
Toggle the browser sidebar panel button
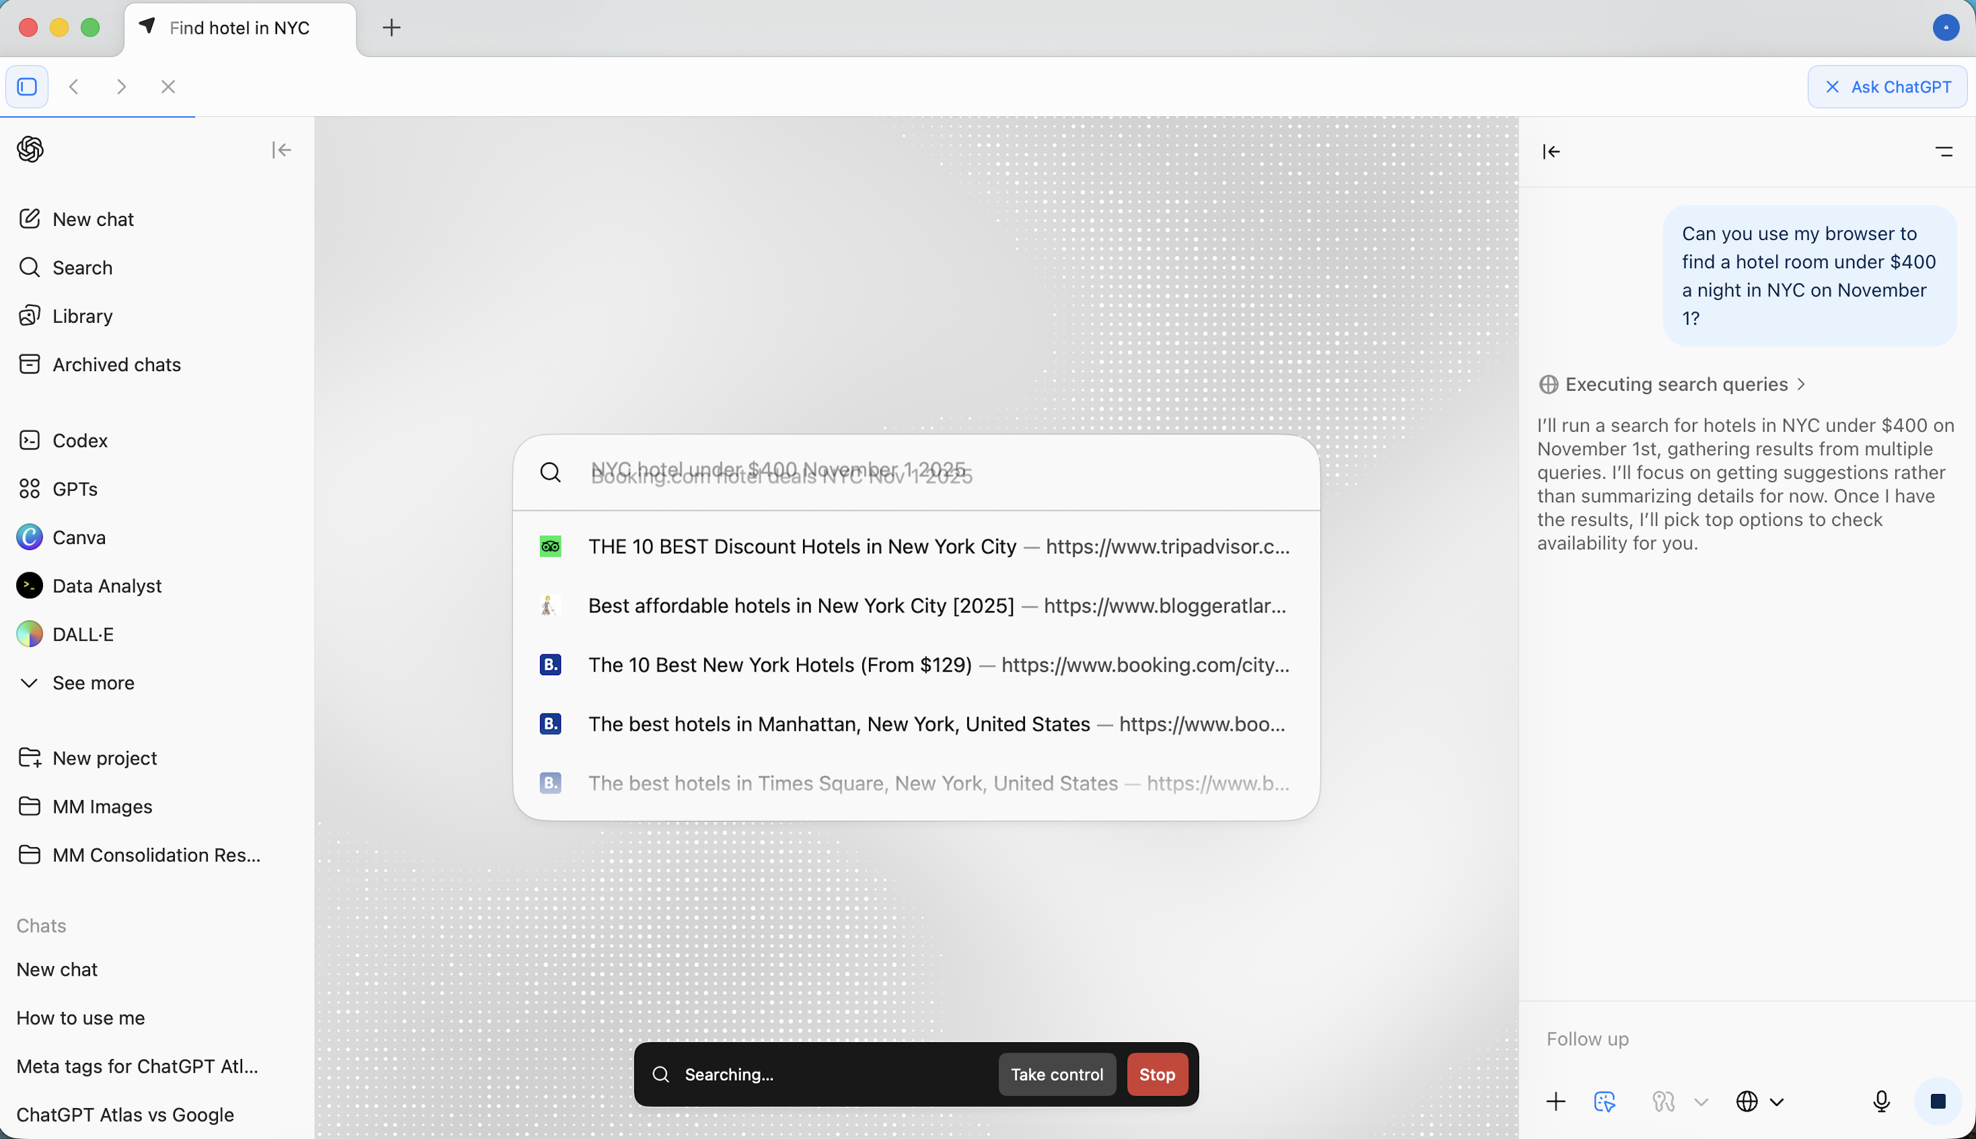[x=28, y=87]
